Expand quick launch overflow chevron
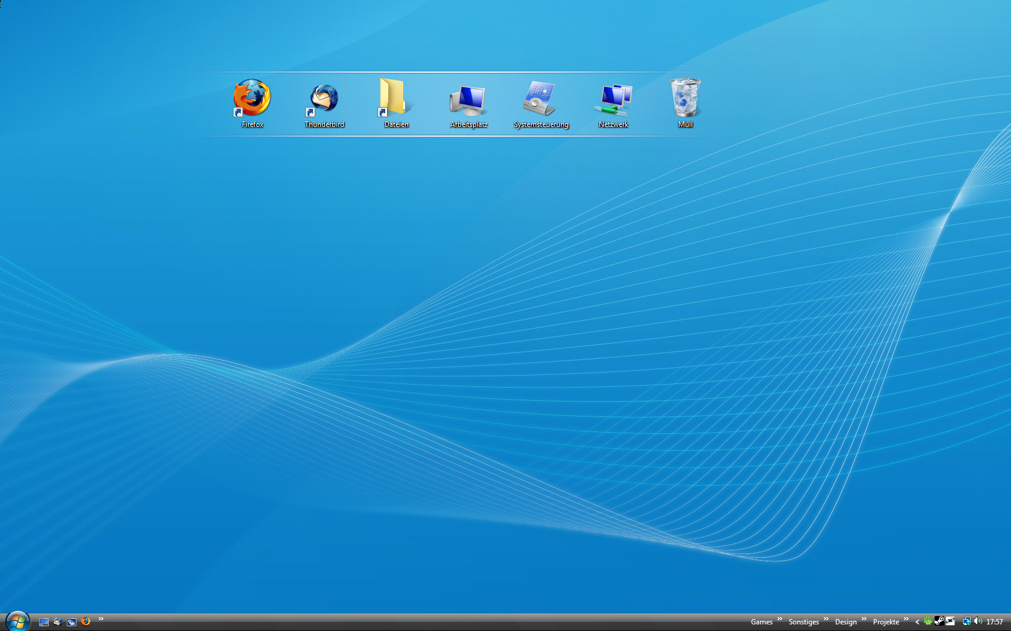 coord(101,619)
